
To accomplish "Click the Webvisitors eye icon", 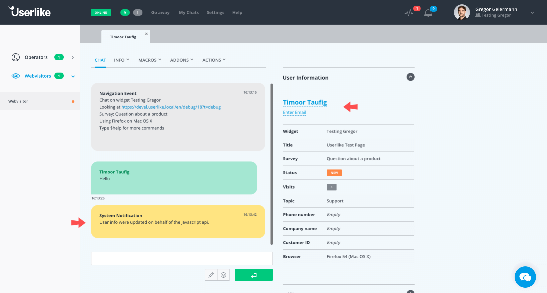I will click(x=16, y=76).
